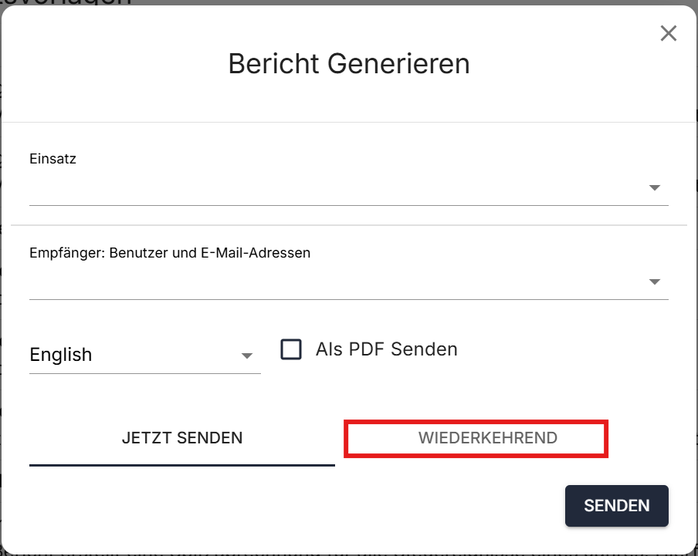Click the Einsatz field label
This screenshot has width=698, height=556.
pos(53,159)
